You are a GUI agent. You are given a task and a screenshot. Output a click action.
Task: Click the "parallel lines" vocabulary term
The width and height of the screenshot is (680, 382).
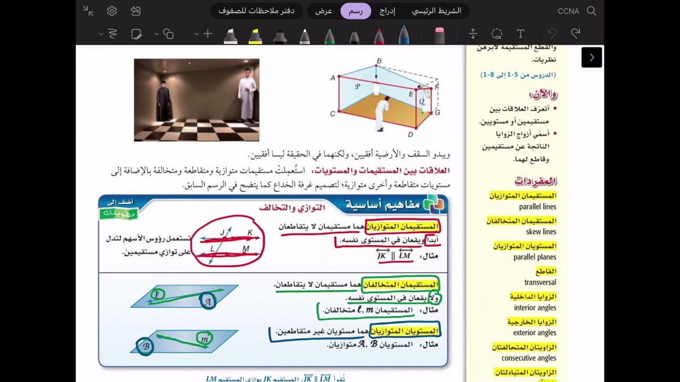coord(538,207)
